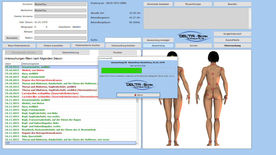Click the Delta-Scan logo in progress dialog
The height and width of the screenshot is (155, 276).
pyautogui.click(x=138, y=85)
